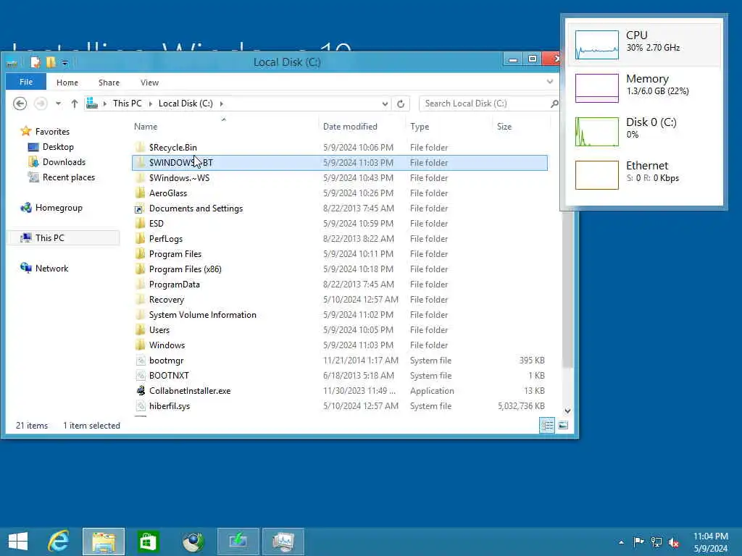Select the Program Files folder icon
Image resolution: width=742 pixels, height=556 pixels.
tap(140, 254)
